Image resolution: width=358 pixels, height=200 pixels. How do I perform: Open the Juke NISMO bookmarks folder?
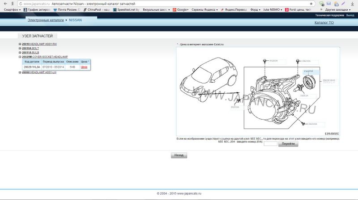click(x=273, y=9)
